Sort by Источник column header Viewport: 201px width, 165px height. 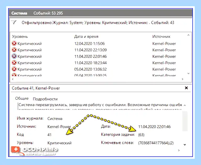tap(161, 37)
